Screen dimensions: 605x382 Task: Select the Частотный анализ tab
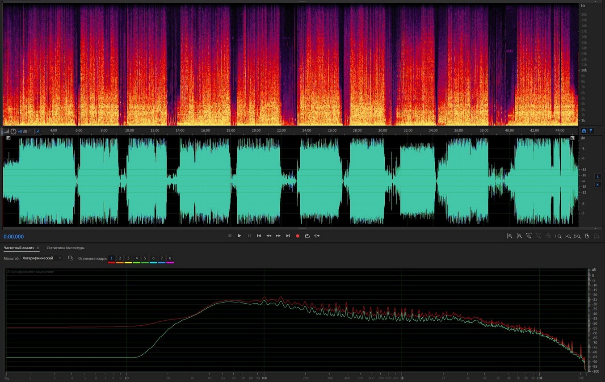18,248
